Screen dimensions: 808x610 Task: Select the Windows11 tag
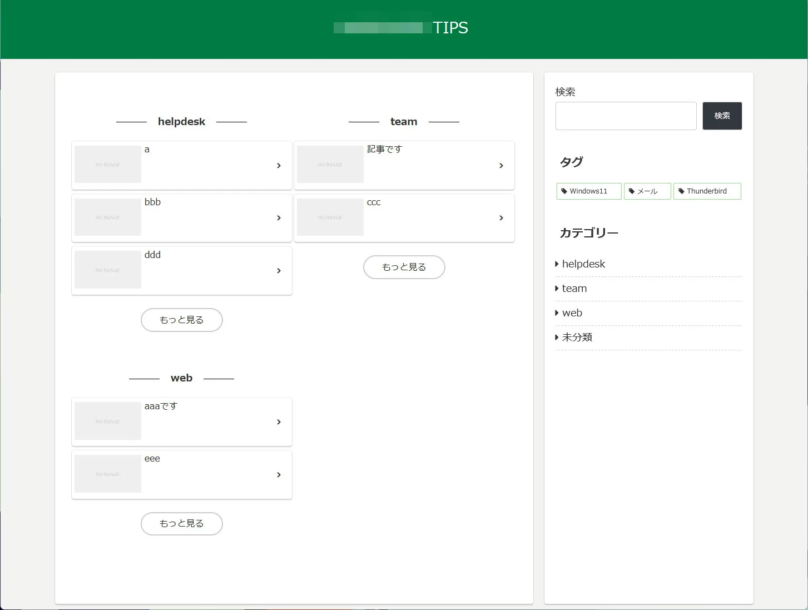[x=588, y=191]
